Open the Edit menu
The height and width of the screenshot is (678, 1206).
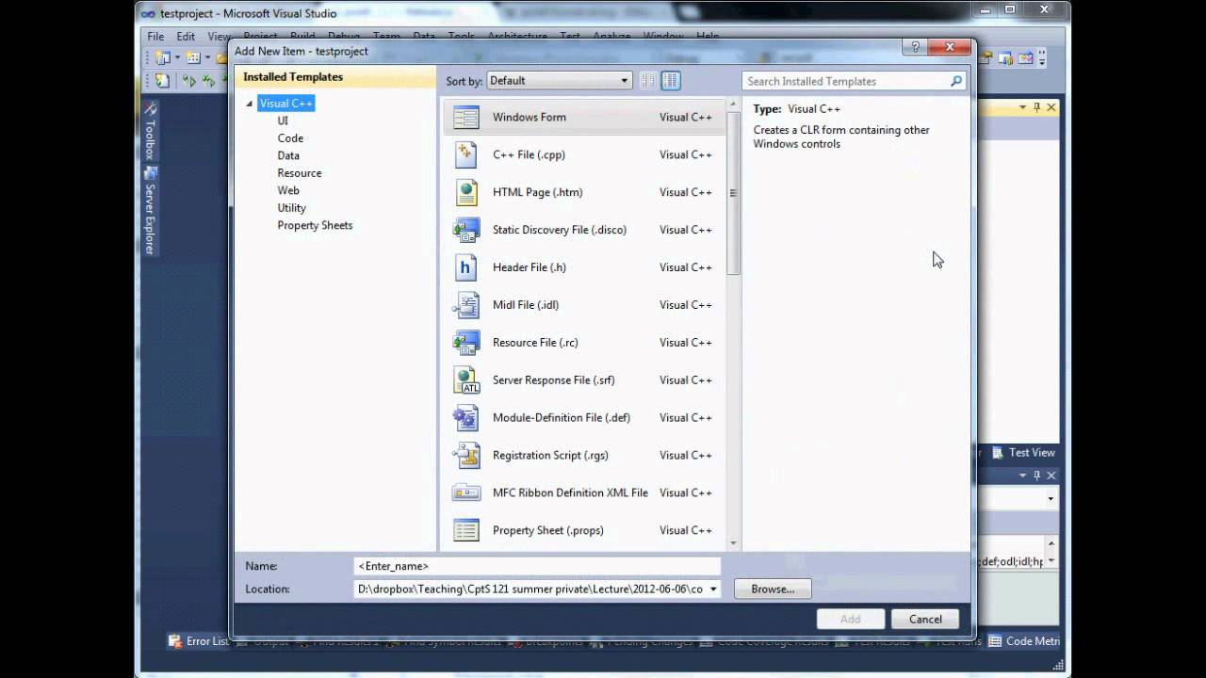[x=186, y=37]
